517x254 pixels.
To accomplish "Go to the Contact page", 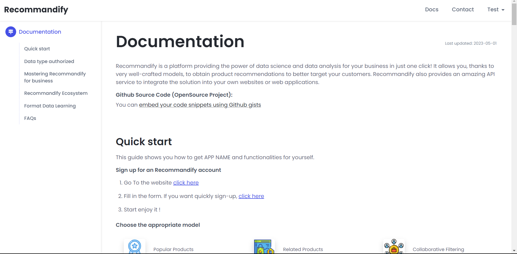I will pos(463,9).
